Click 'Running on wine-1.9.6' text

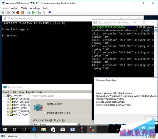[57, 113]
